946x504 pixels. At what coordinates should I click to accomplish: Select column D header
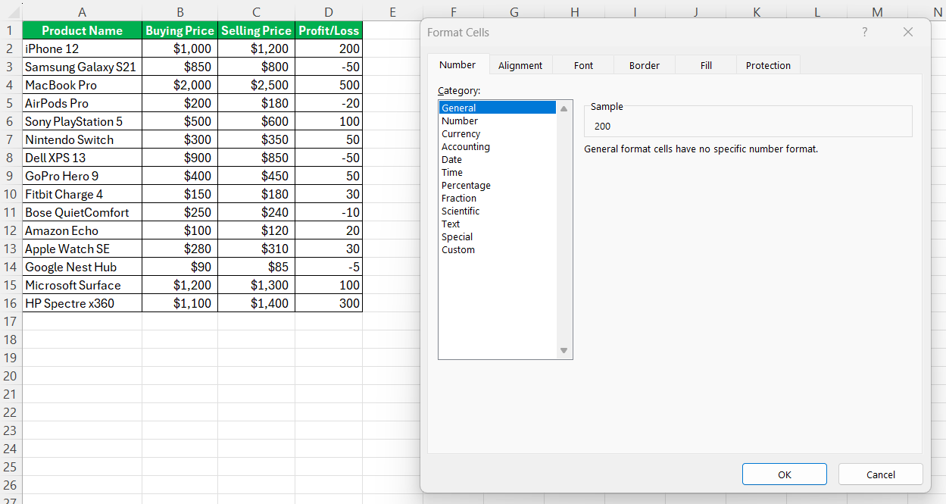pos(329,11)
